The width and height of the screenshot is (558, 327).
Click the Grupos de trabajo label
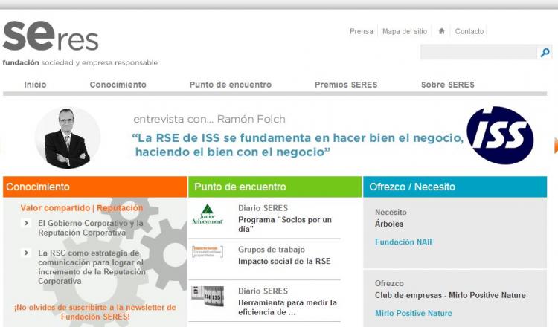[272, 250]
